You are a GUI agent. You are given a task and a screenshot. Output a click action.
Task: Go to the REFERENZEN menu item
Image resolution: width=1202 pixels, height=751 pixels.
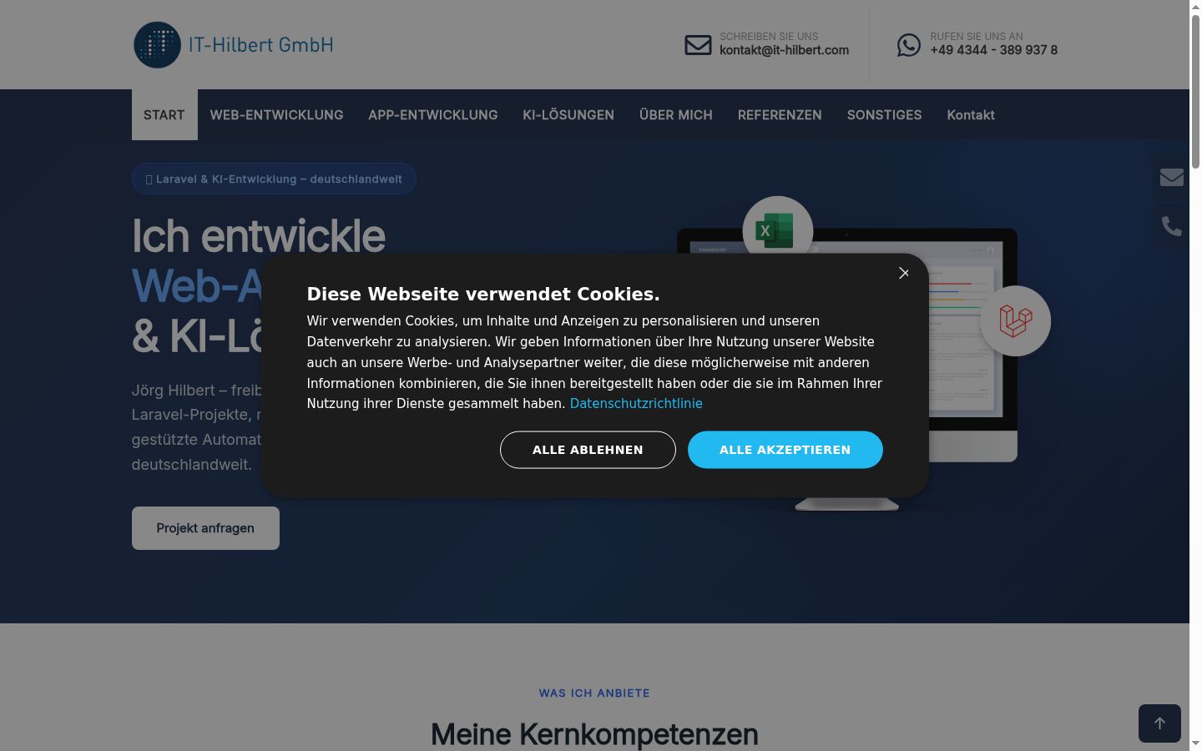(x=780, y=115)
